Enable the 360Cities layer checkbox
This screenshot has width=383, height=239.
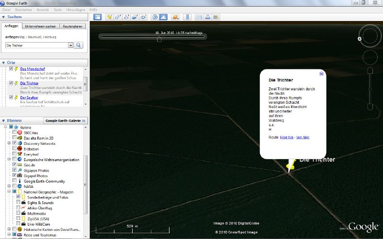[15, 132]
